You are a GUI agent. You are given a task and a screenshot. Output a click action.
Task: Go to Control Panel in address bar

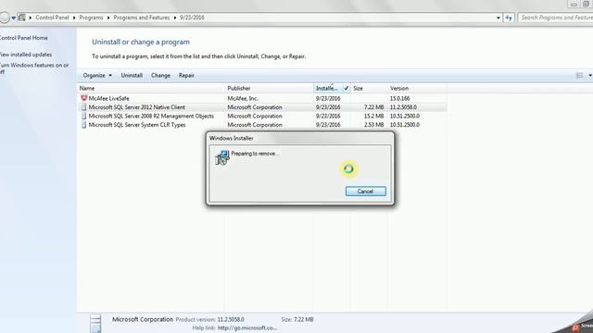point(52,18)
